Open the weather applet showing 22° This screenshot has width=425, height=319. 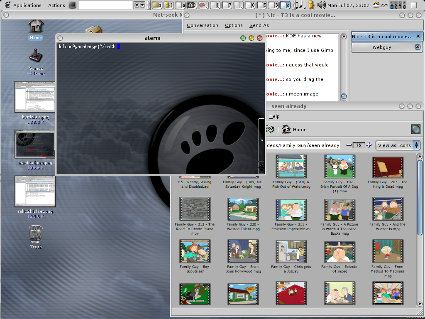point(380,5)
